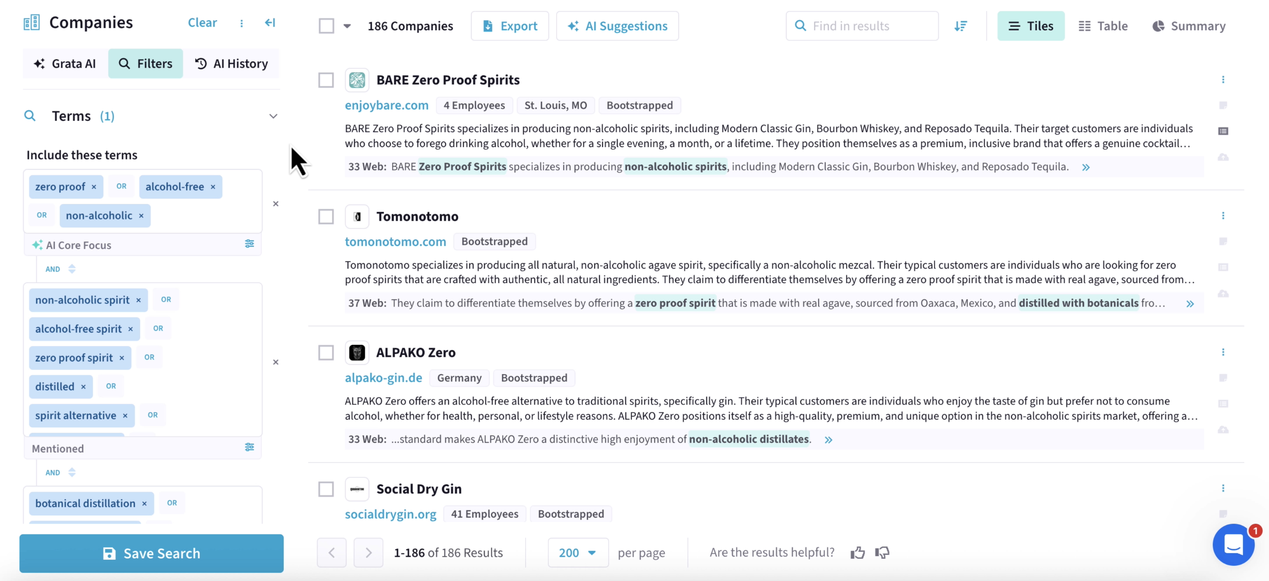Add a note on the Tomonotomo tile
This screenshot has width=1269, height=581.
pyautogui.click(x=1223, y=241)
